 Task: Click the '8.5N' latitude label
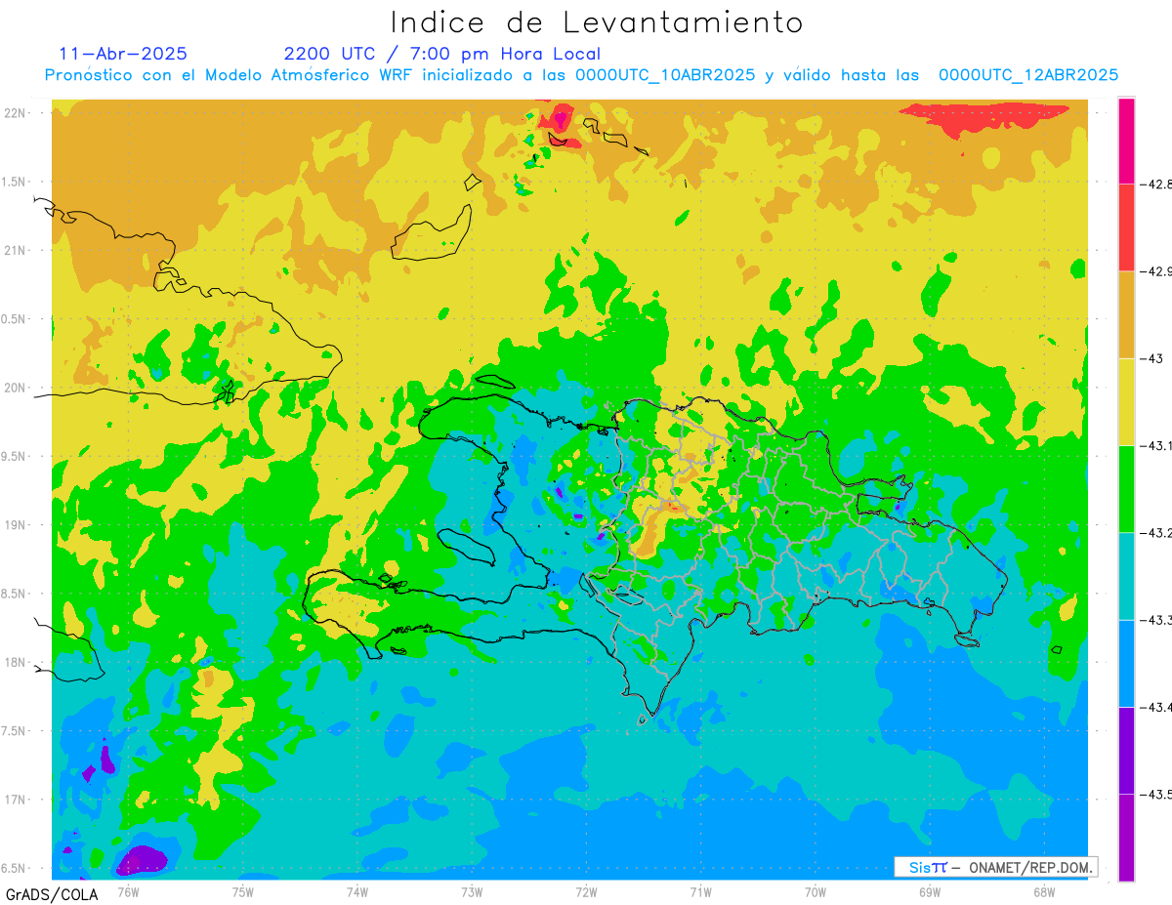pyautogui.click(x=14, y=594)
